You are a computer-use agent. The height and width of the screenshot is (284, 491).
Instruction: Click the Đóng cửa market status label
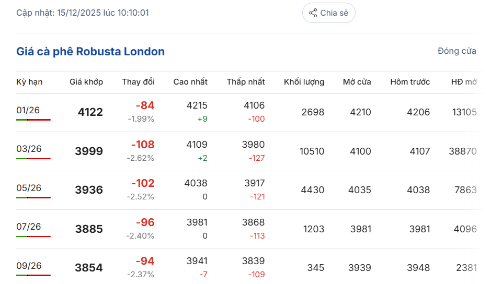[456, 51]
